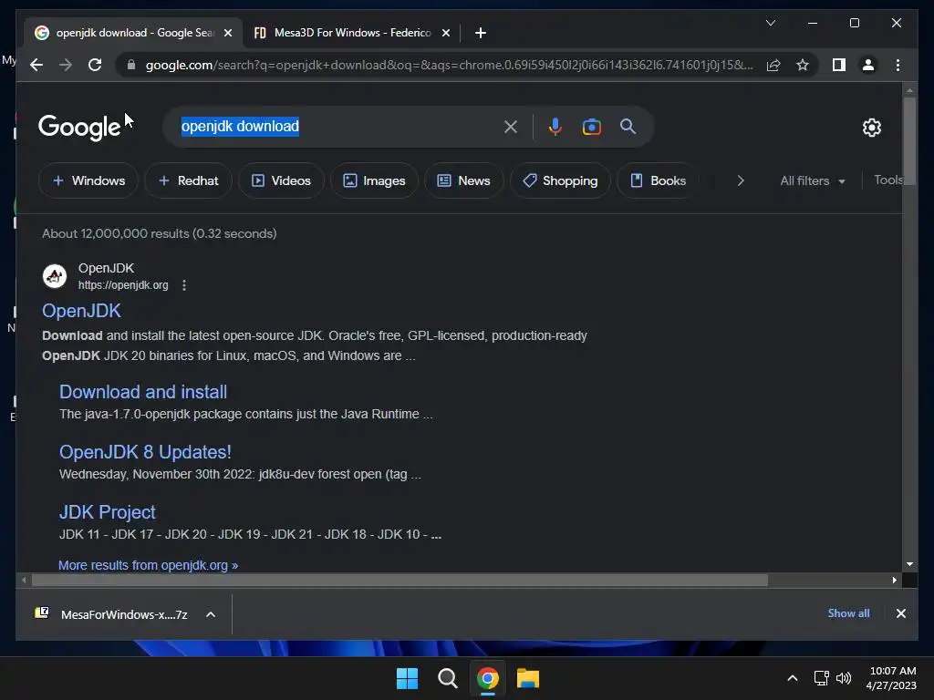Click the Chrome address bar URL
The height and width of the screenshot is (700, 934).
pyautogui.click(x=449, y=65)
